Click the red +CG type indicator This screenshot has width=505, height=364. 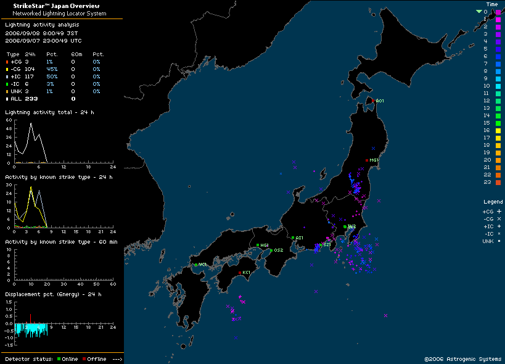point(7,62)
